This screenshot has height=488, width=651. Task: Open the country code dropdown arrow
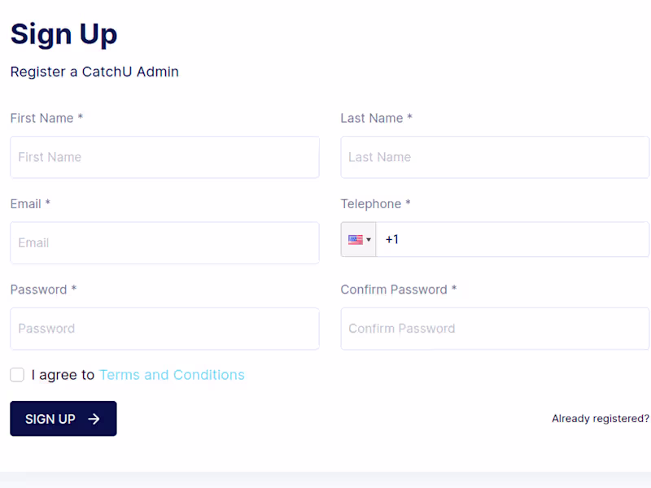[369, 240]
